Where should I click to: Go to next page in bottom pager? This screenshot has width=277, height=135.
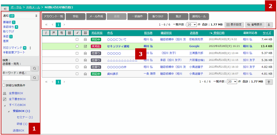(64, 82)
